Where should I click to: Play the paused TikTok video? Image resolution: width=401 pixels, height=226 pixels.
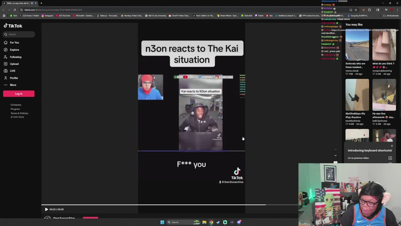(x=46, y=209)
